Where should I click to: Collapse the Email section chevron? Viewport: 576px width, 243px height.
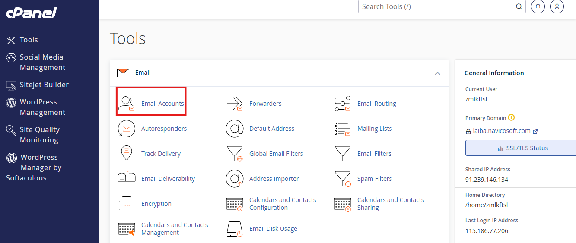click(437, 73)
